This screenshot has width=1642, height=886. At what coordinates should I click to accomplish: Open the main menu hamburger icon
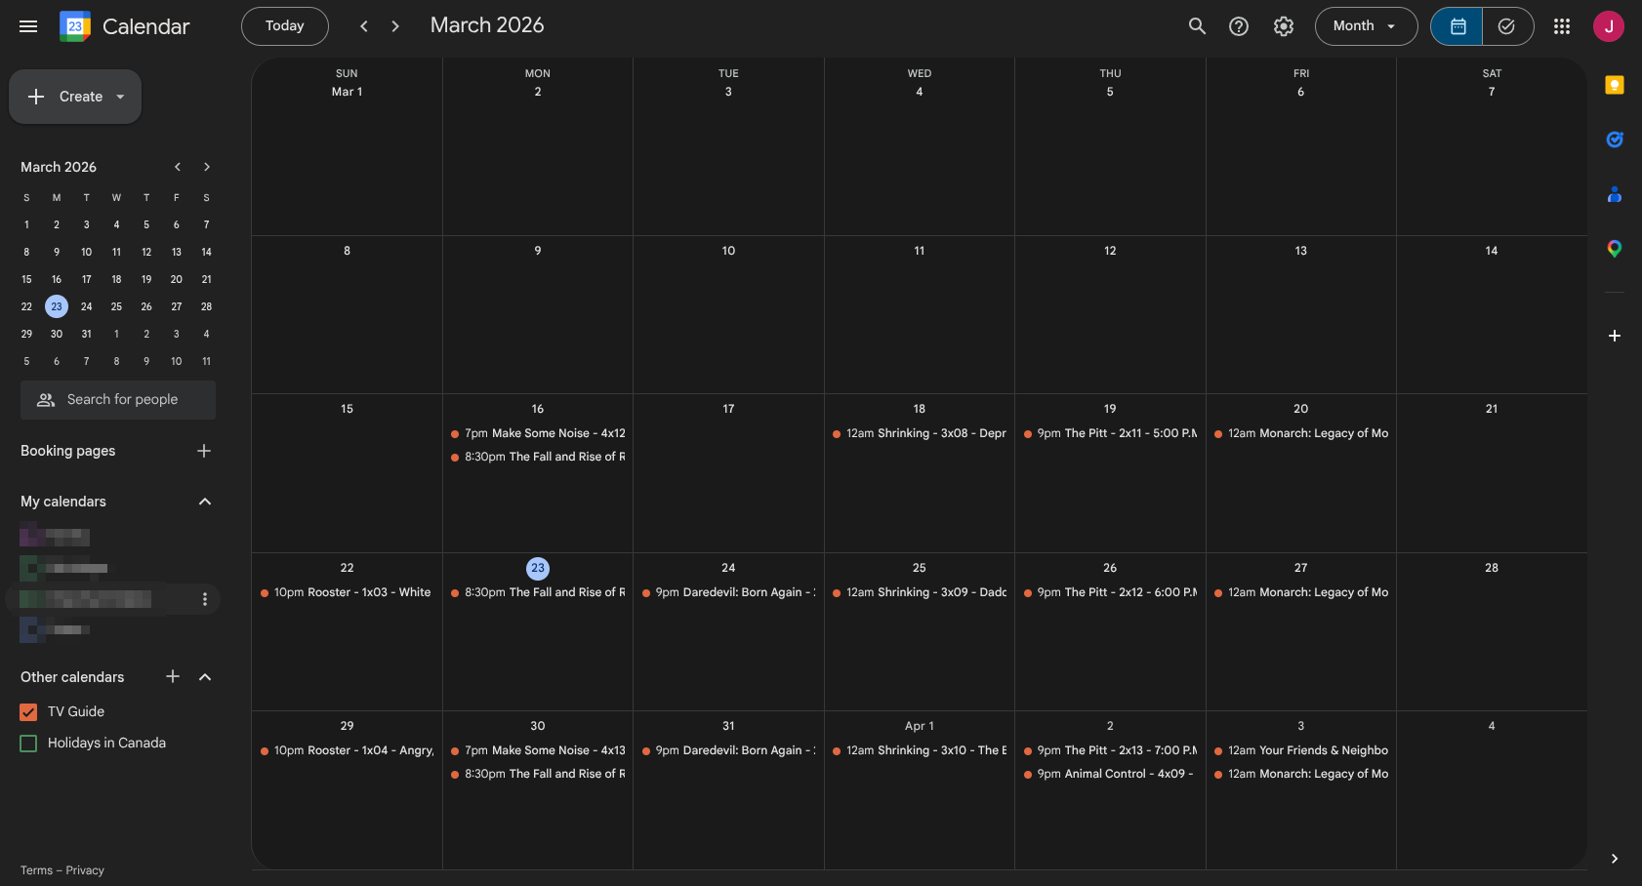click(x=28, y=26)
